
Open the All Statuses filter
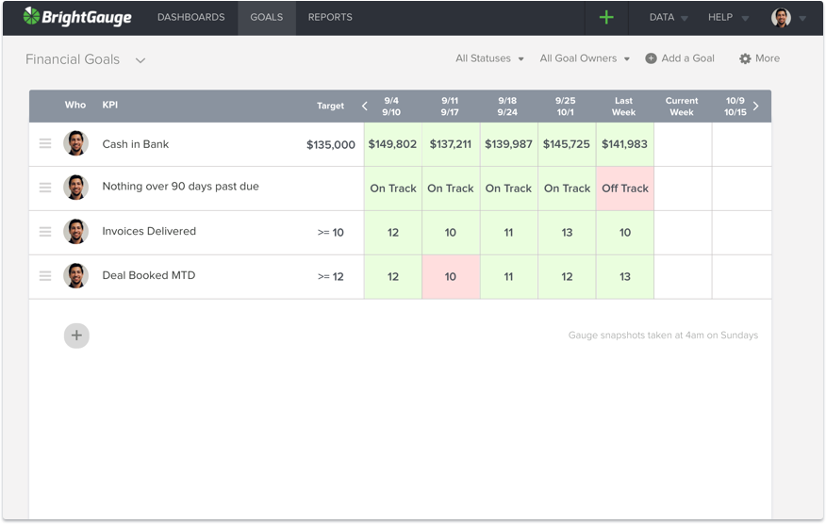[489, 58]
